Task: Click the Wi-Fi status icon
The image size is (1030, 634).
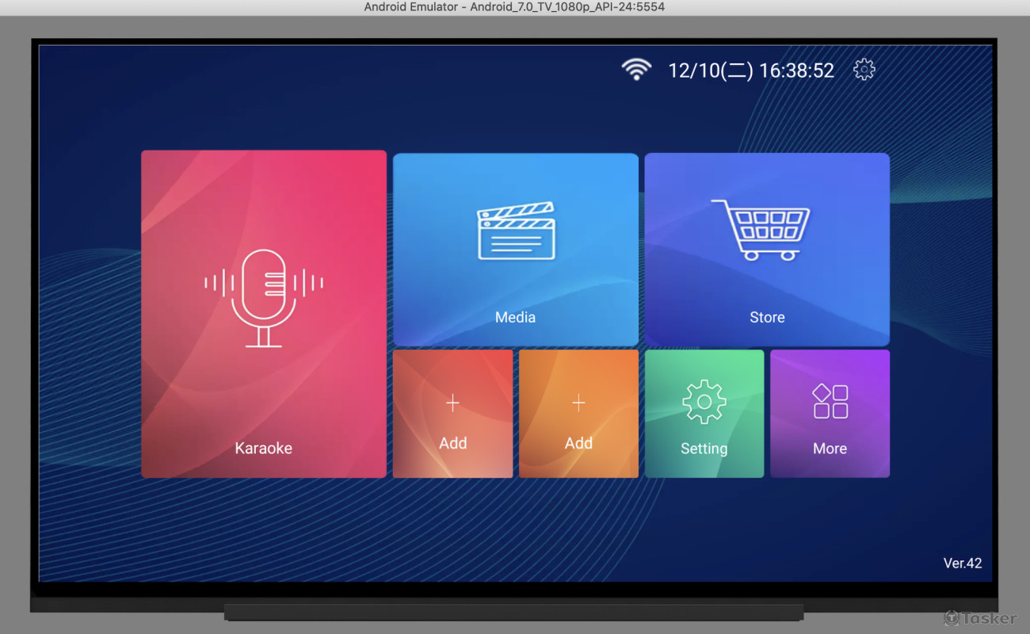Action: point(636,70)
